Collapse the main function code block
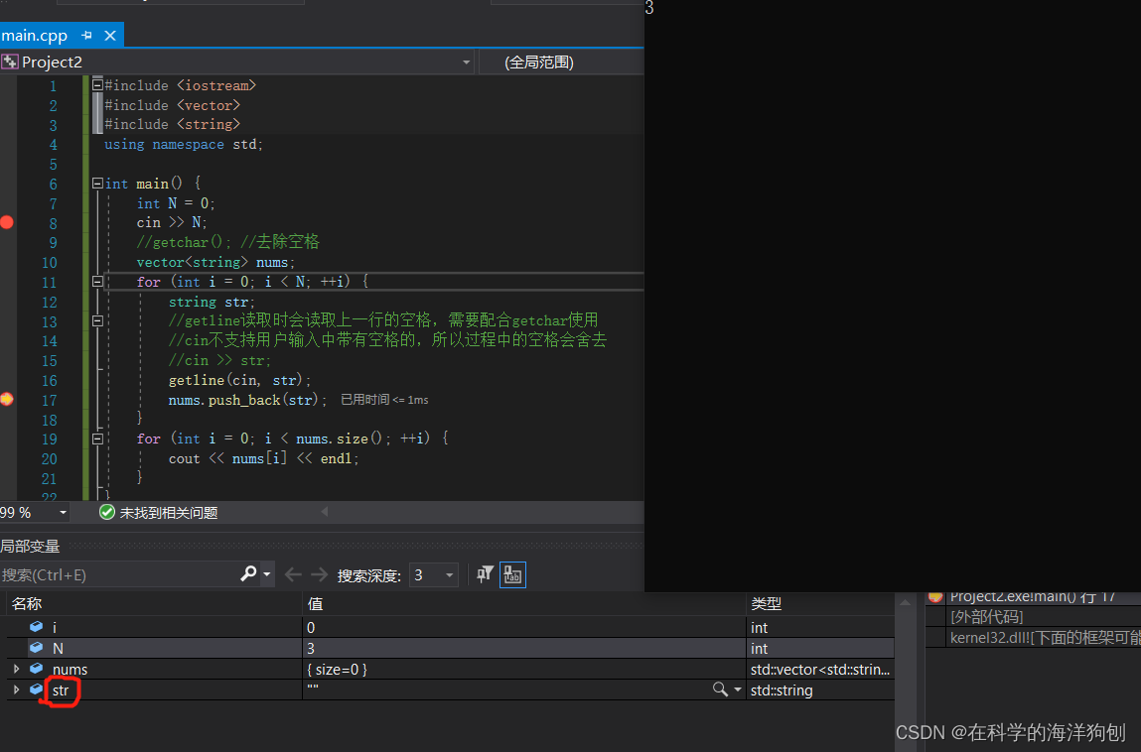Viewport: 1141px width, 752px height. pos(95,183)
